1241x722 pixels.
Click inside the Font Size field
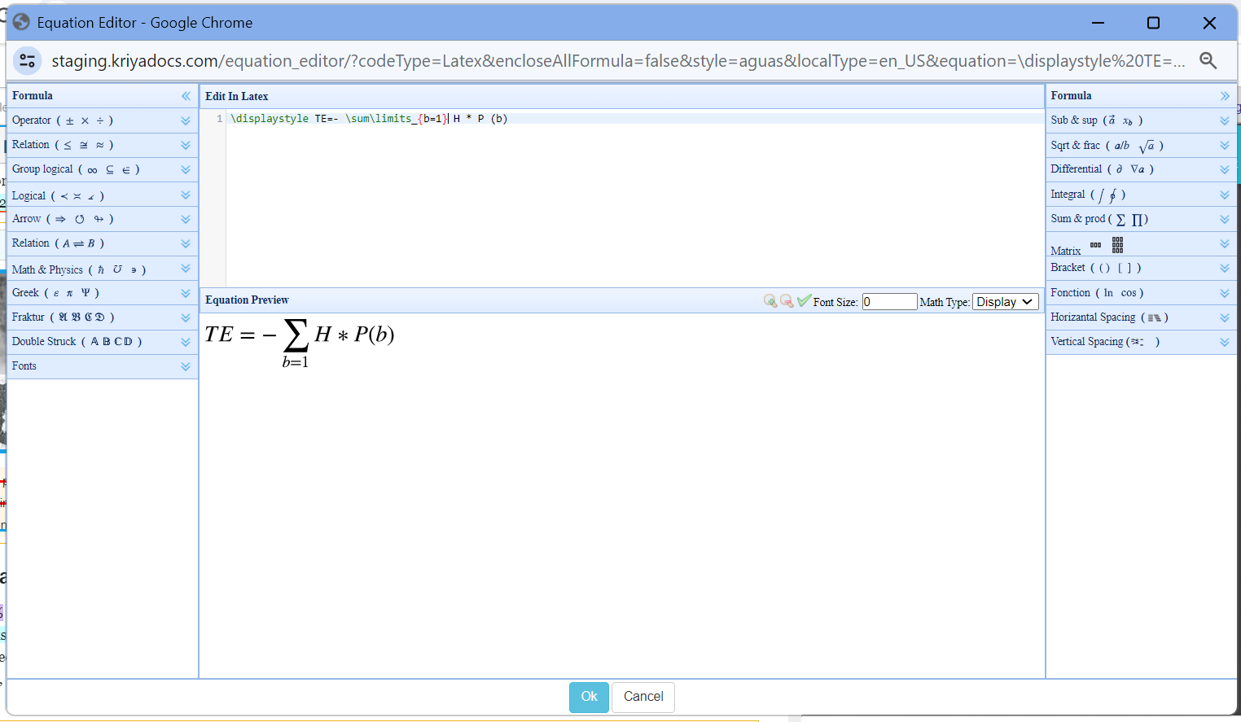889,301
